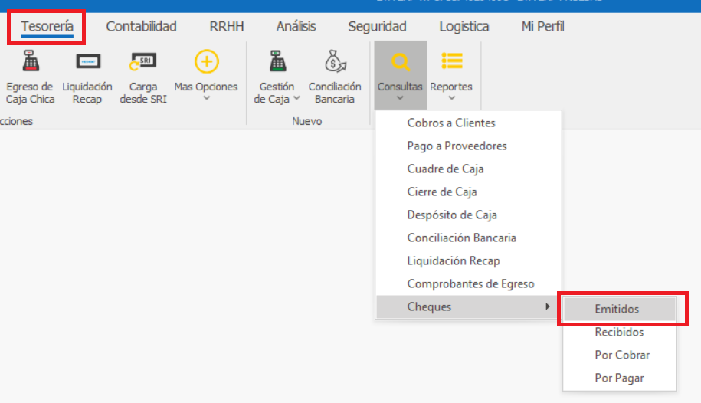Go to the Mi Perfil tab
Viewport: 701px width, 403px height.
(x=542, y=27)
